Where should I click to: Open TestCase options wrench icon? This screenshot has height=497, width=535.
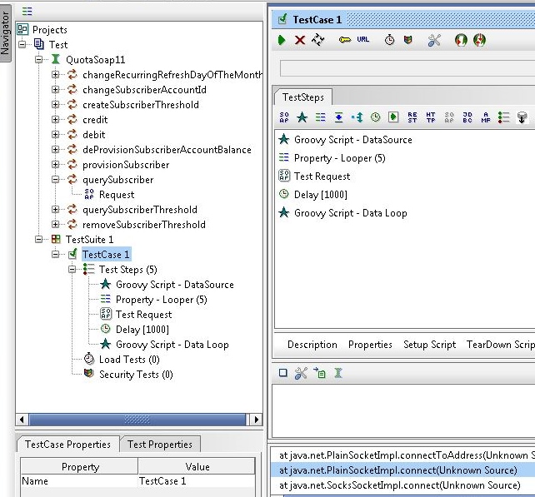(434, 40)
